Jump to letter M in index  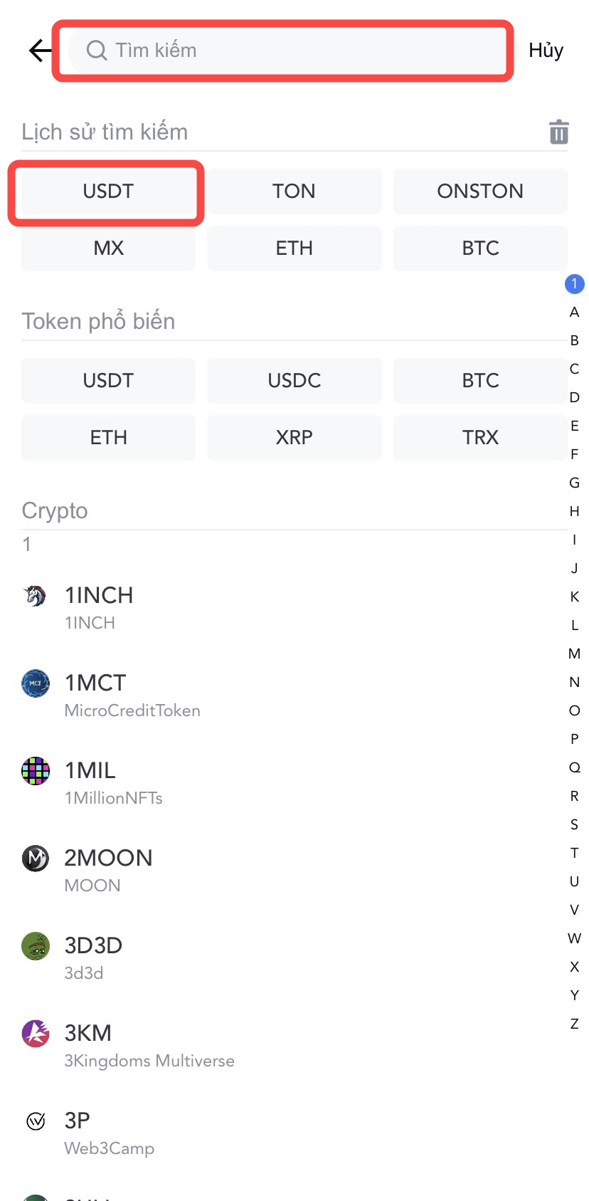click(x=574, y=654)
